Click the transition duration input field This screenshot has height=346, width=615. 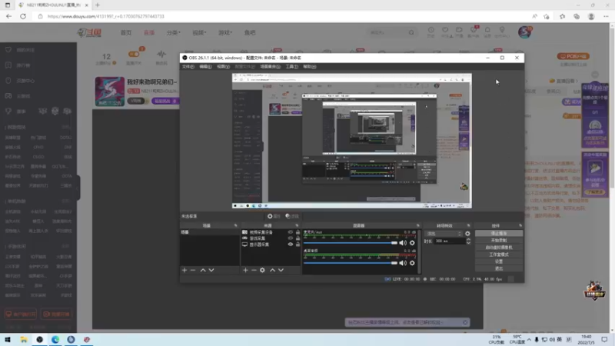(449, 241)
